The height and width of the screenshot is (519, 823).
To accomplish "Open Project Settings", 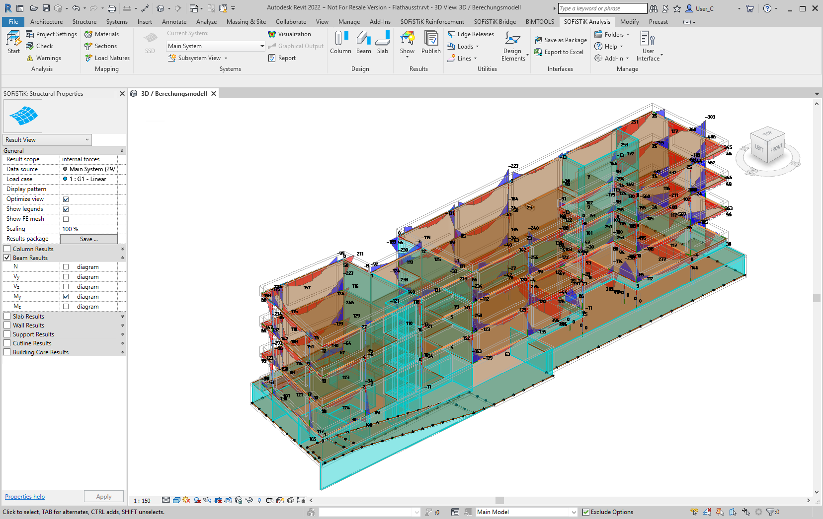I will pyautogui.click(x=52, y=34).
